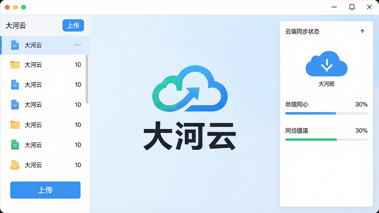Click the green sync progress bar

click(x=326, y=139)
